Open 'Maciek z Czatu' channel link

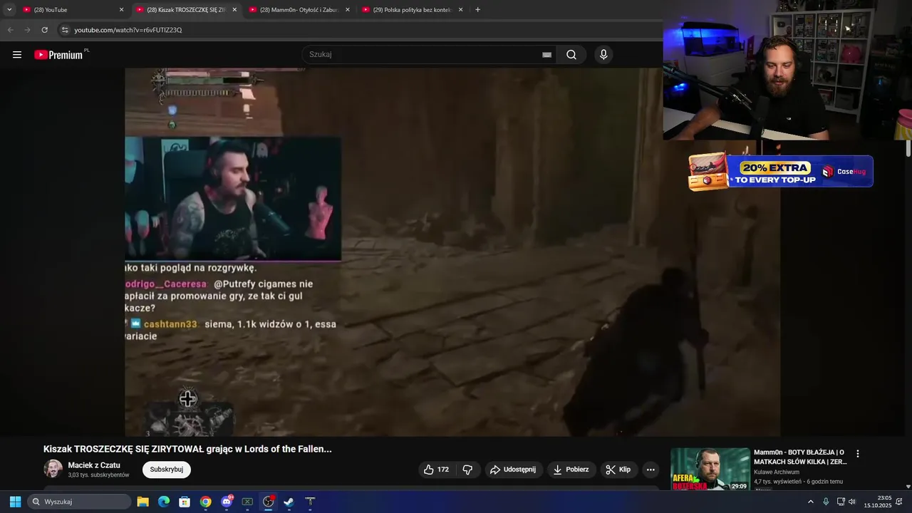(x=94, y=465)
